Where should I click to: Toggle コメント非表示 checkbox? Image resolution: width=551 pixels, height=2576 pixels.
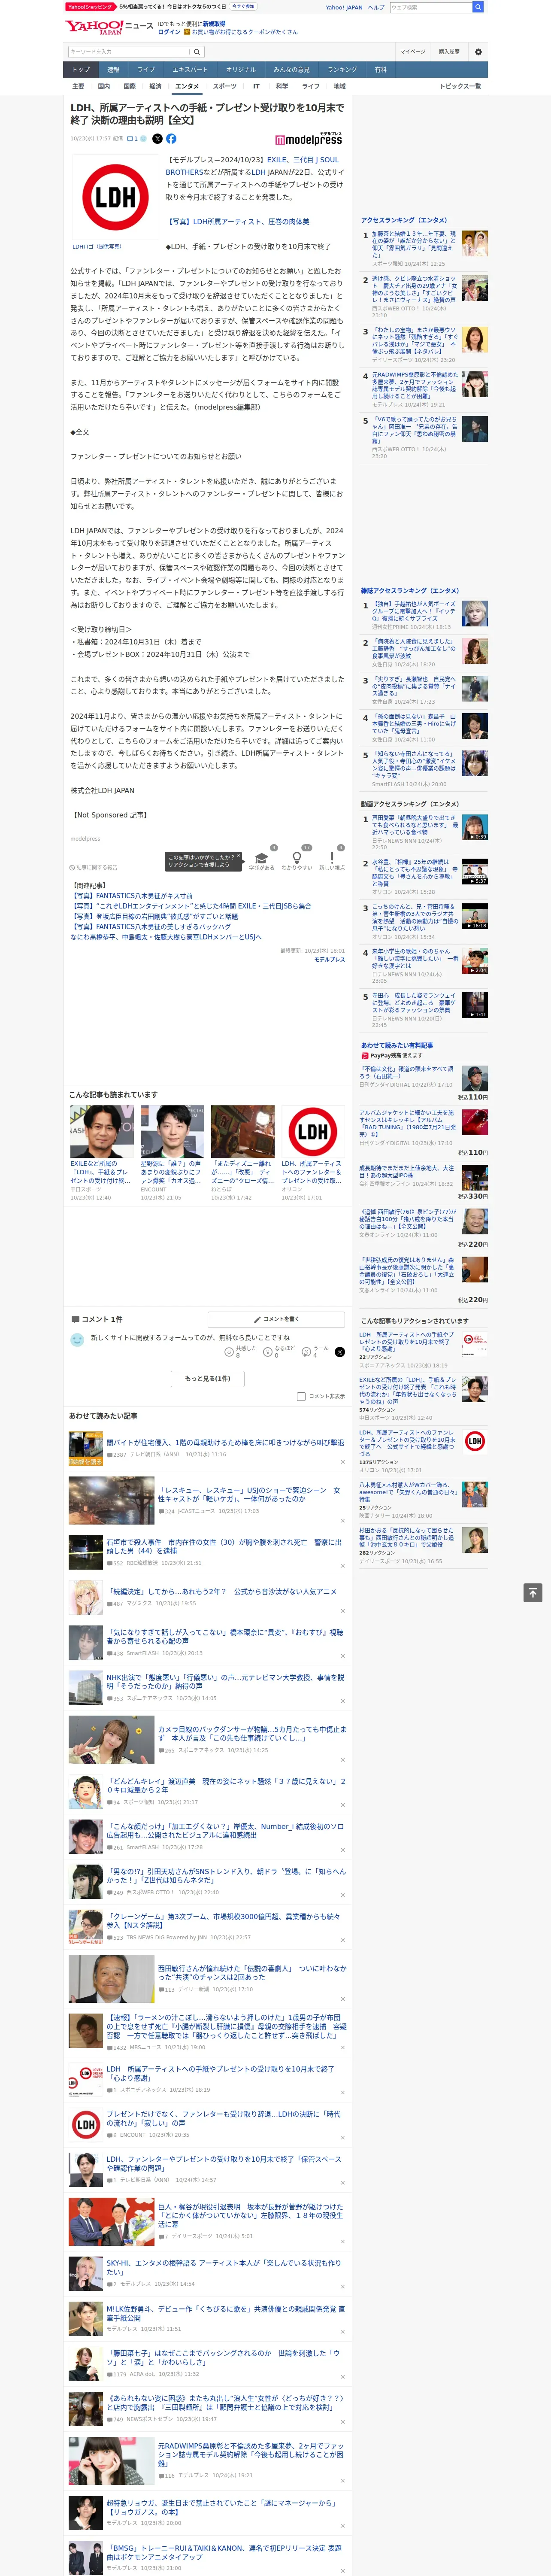pyautogui.click(x=301, y=1396)
